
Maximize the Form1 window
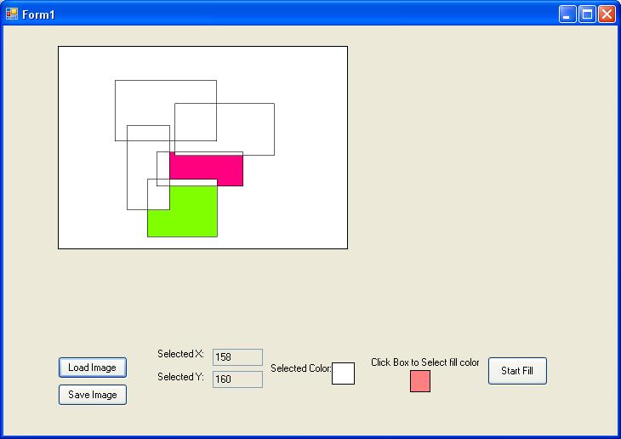point(587,14)
